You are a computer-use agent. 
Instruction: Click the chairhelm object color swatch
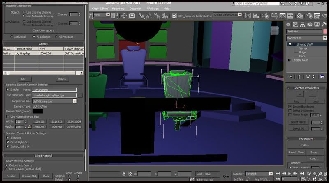pos(325,31)
